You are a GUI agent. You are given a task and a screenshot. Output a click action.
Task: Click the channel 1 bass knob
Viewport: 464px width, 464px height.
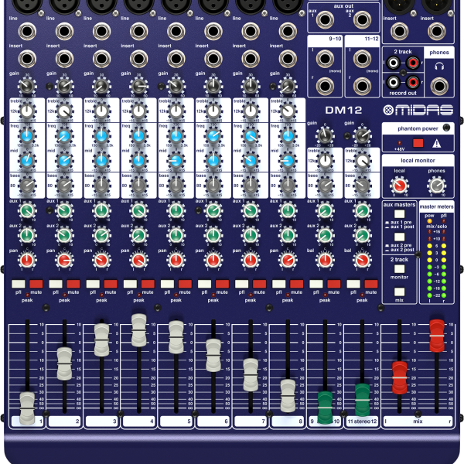point(27,186)
